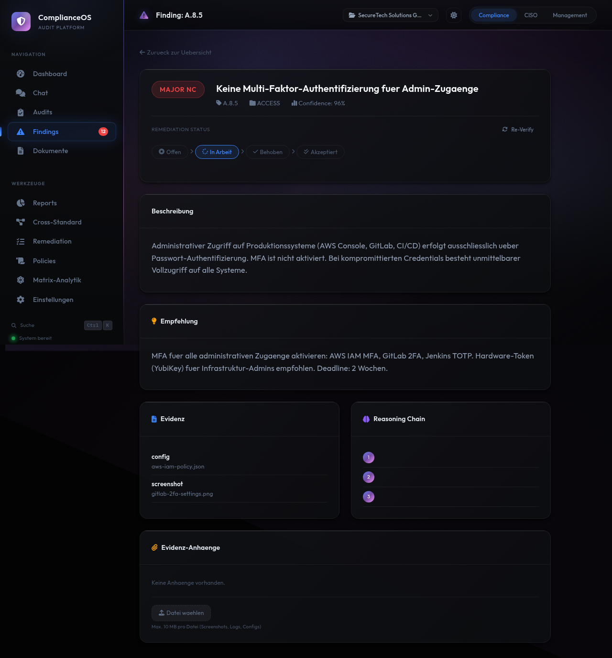
Task: Click the gear icon in top bar
Action: tap(454, 15)
